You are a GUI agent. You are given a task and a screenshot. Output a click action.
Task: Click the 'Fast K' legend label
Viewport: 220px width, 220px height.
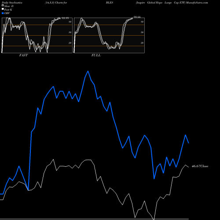coord(8,10)
